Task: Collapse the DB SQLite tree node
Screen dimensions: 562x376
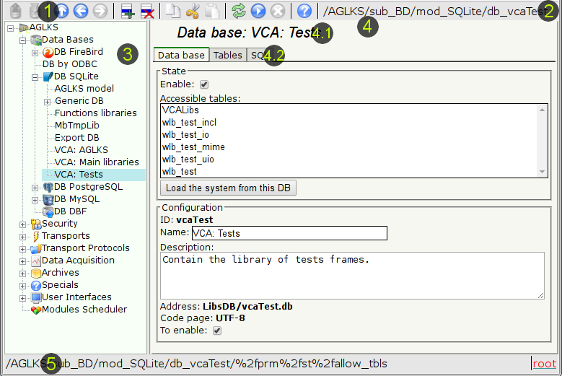Action: click(x=35, y=76)
